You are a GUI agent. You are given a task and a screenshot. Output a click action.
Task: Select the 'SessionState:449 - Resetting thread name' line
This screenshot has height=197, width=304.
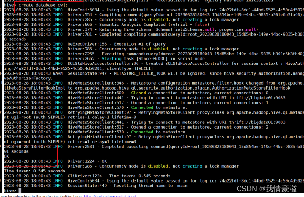point(96,186)
